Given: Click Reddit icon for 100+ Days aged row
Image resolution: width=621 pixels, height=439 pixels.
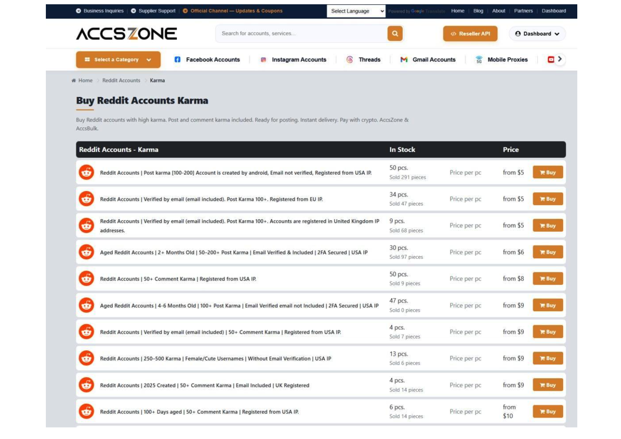Looking at the screenshot, I should click(87, 412).
